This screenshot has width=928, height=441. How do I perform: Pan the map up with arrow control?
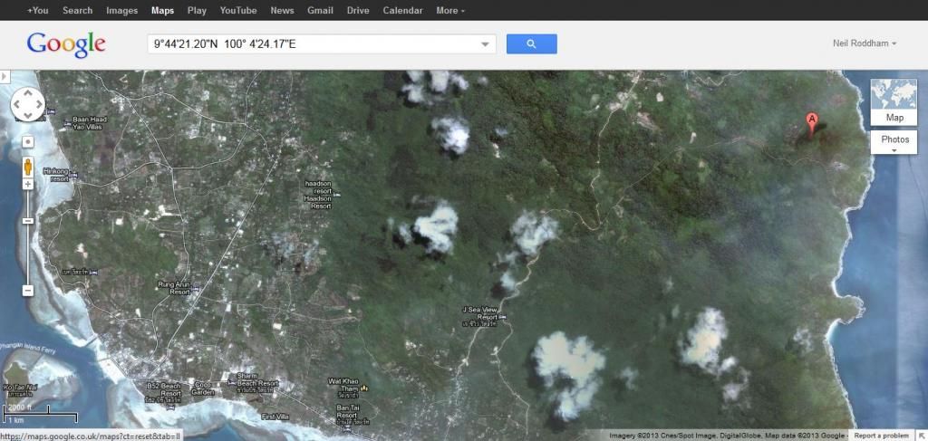pos(28,94)
